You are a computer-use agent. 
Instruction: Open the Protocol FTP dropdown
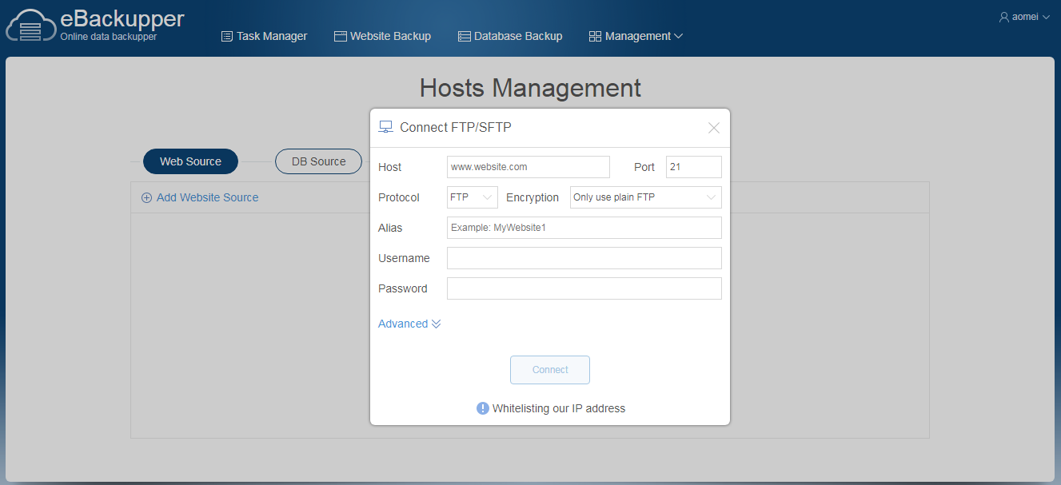[x=473, y=197]
